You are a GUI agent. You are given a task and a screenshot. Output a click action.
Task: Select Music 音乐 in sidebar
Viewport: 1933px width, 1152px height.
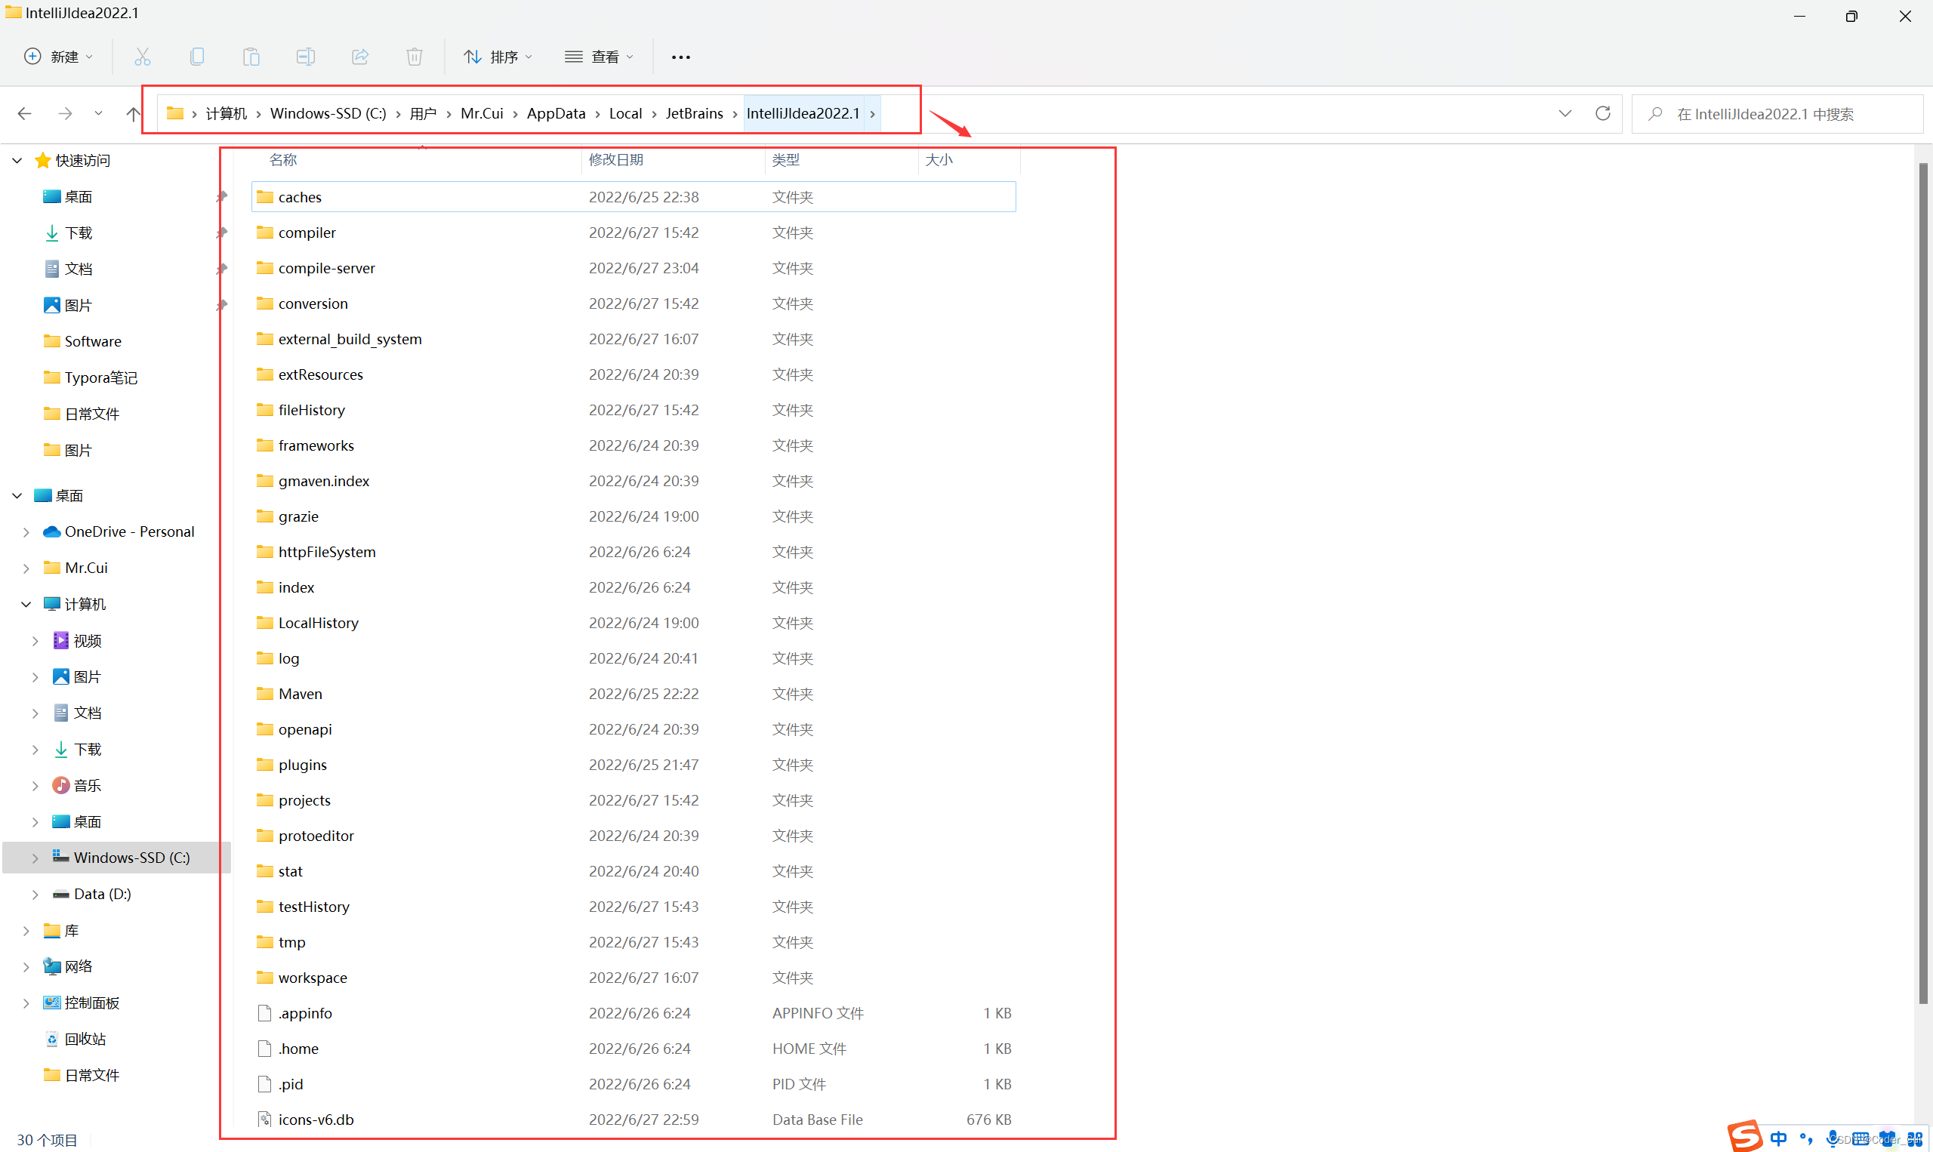click(x=87, y=786)
